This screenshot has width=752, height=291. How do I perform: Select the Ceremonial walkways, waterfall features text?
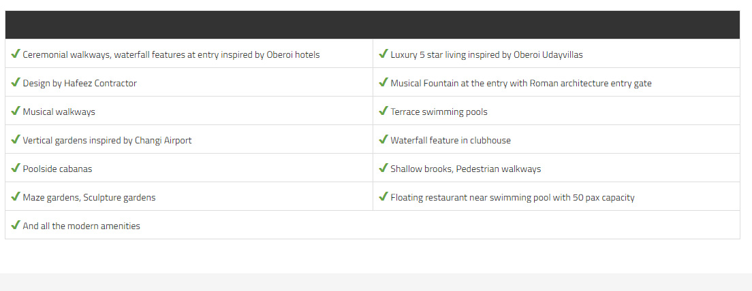(x=171, y=54)
